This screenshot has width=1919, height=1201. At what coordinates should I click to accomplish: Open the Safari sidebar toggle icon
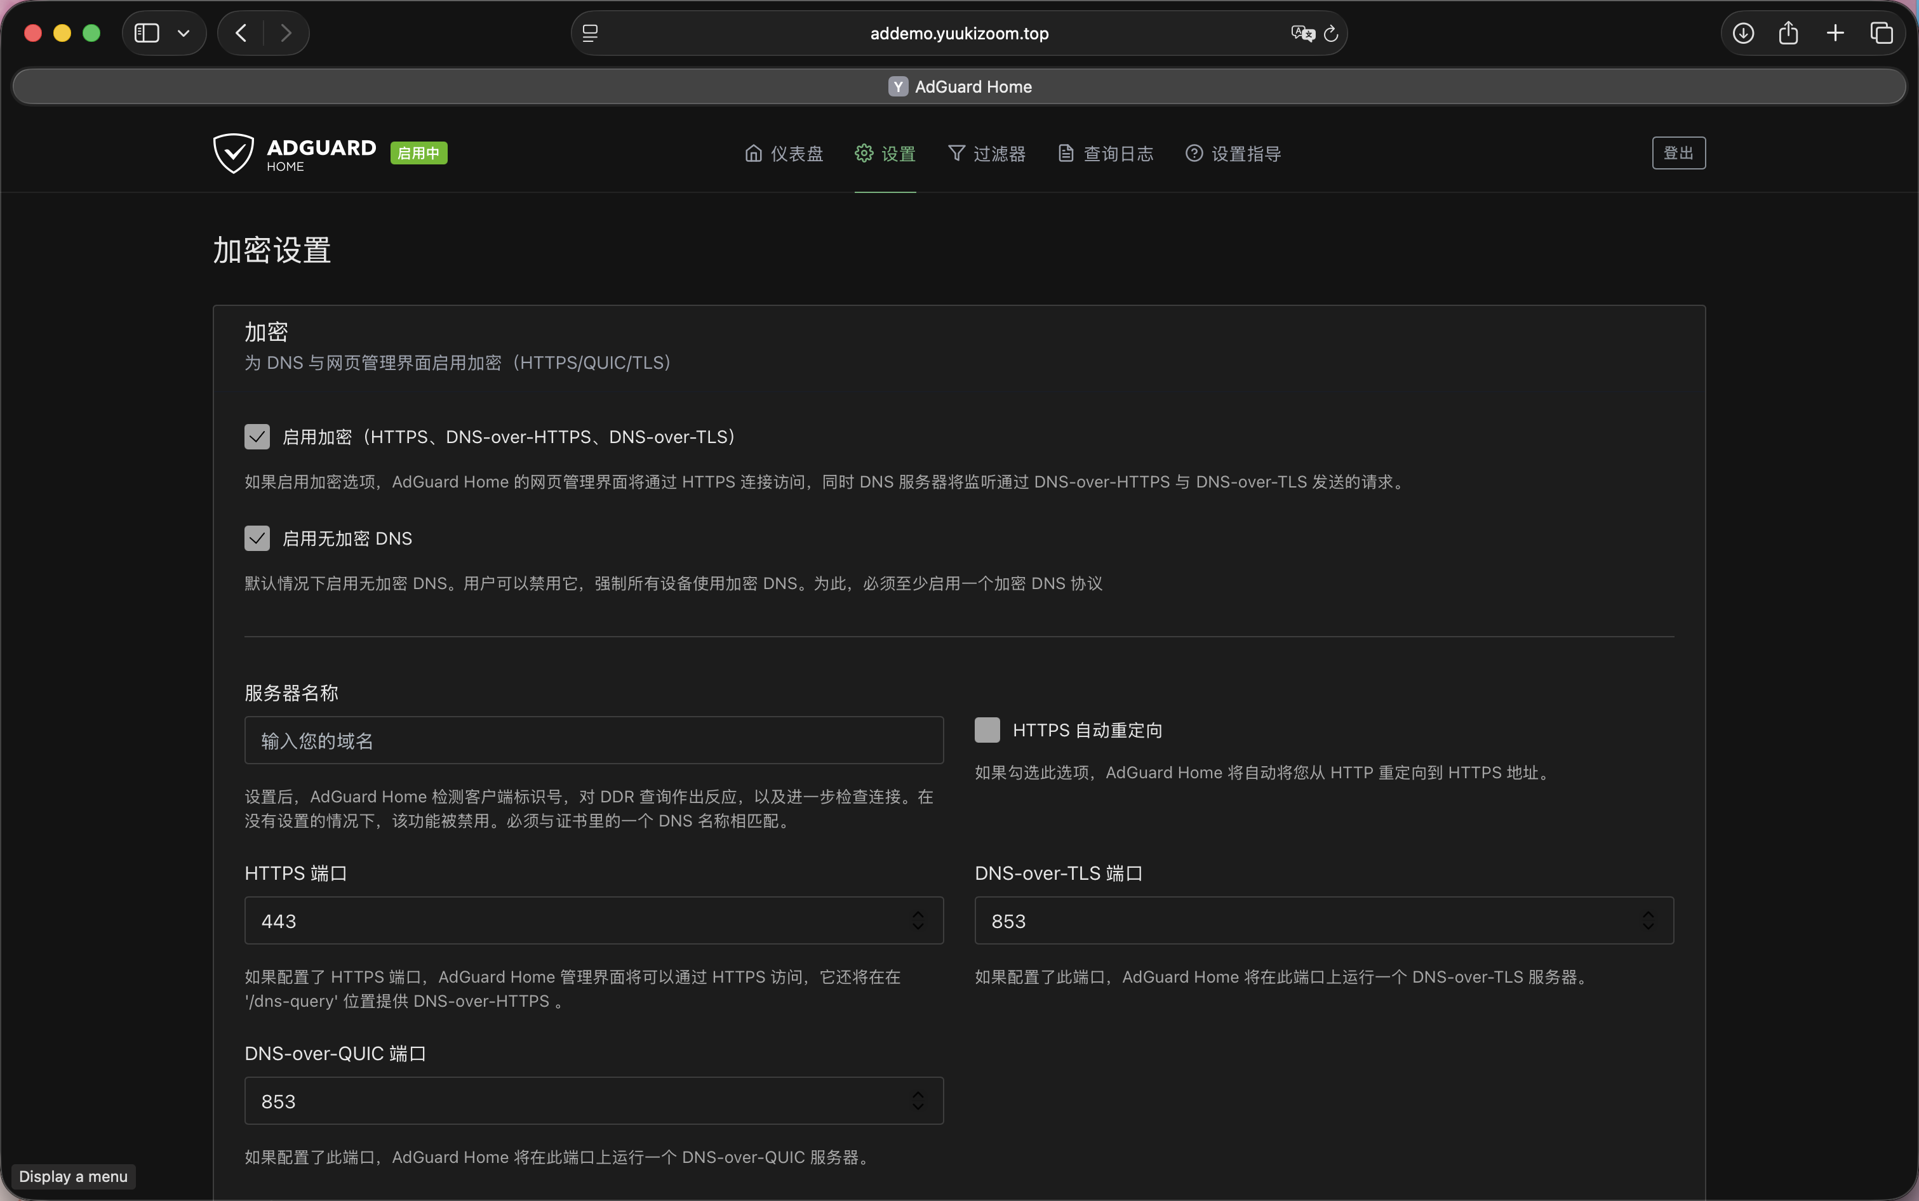(x=147, y=32)
